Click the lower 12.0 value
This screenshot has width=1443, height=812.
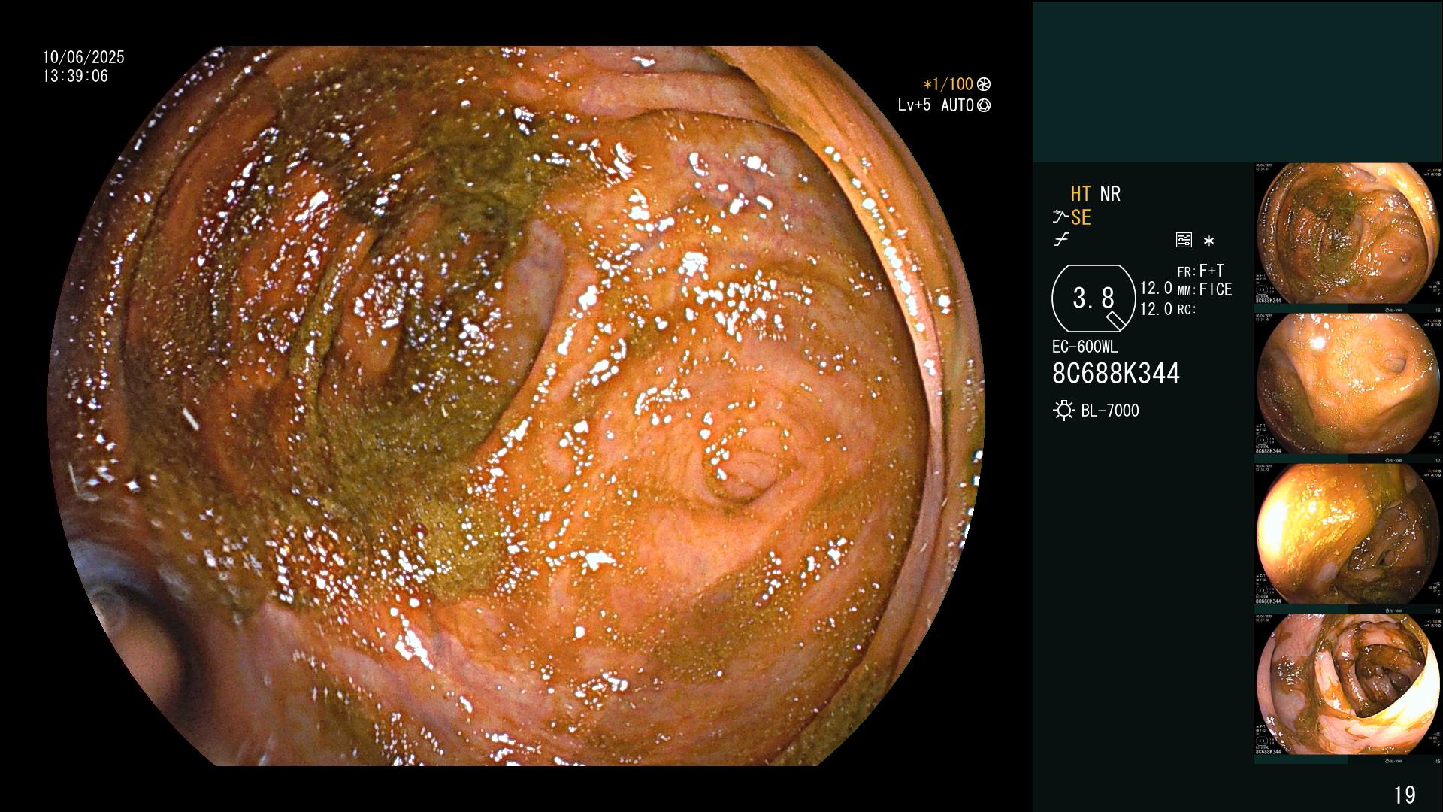click(1156, 309)
